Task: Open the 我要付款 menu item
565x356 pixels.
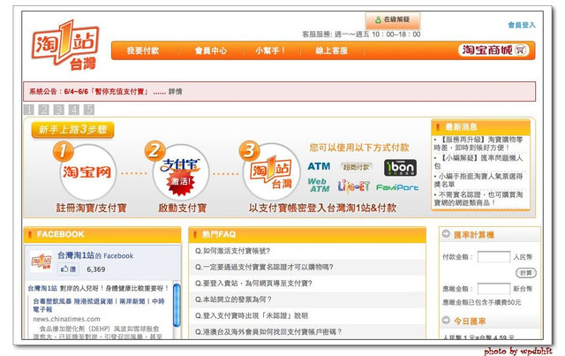Action: 143,50
